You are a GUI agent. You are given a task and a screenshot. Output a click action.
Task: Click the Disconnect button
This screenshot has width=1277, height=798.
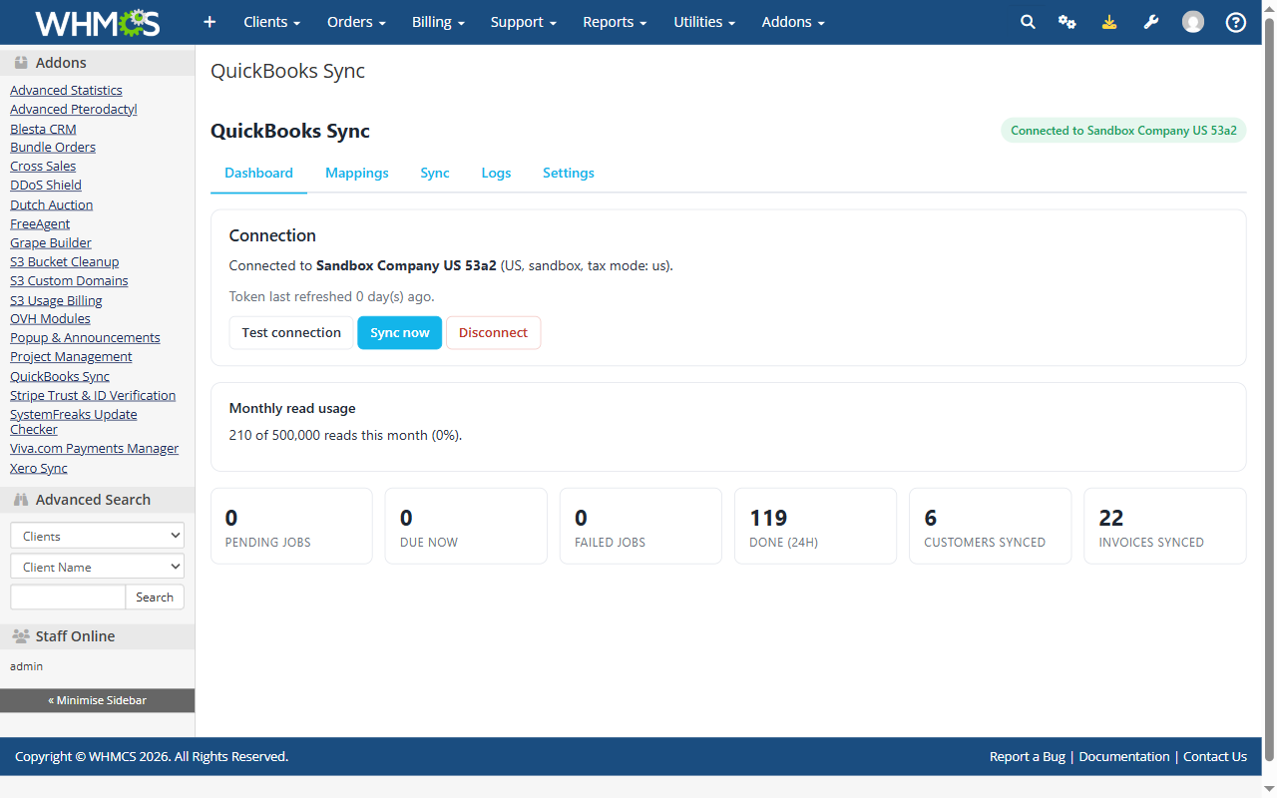click(x=493, y=332)
